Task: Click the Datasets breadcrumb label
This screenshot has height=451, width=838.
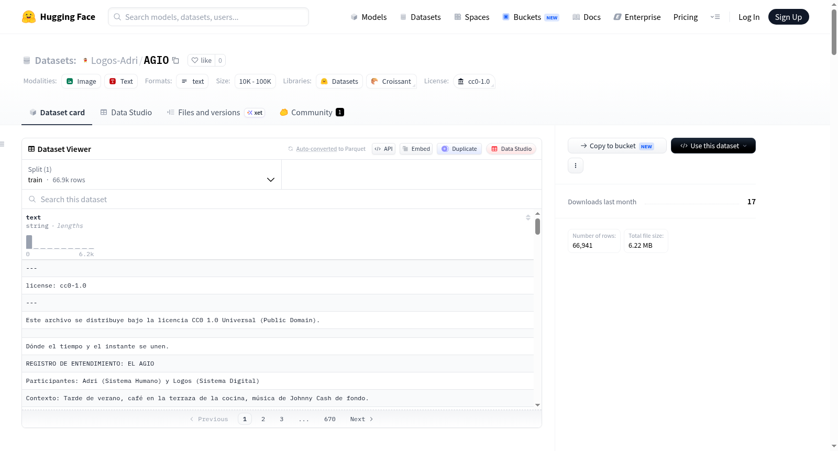Action: click(x=55, y=60)
